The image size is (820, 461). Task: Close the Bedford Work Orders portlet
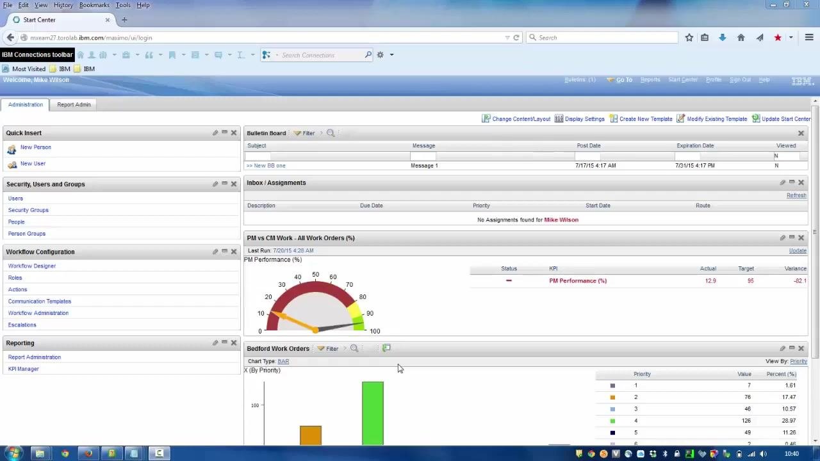(x=801, y=348)
